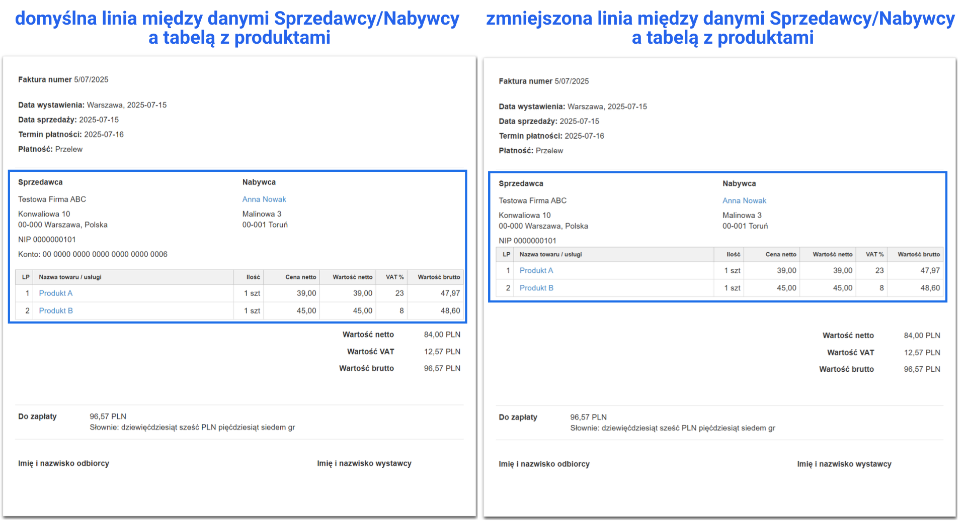The image size is (966, 530).
Task: Open the Anna Nowak link in the right invoice
Action: pyautogui.click(x=744, y=200)
